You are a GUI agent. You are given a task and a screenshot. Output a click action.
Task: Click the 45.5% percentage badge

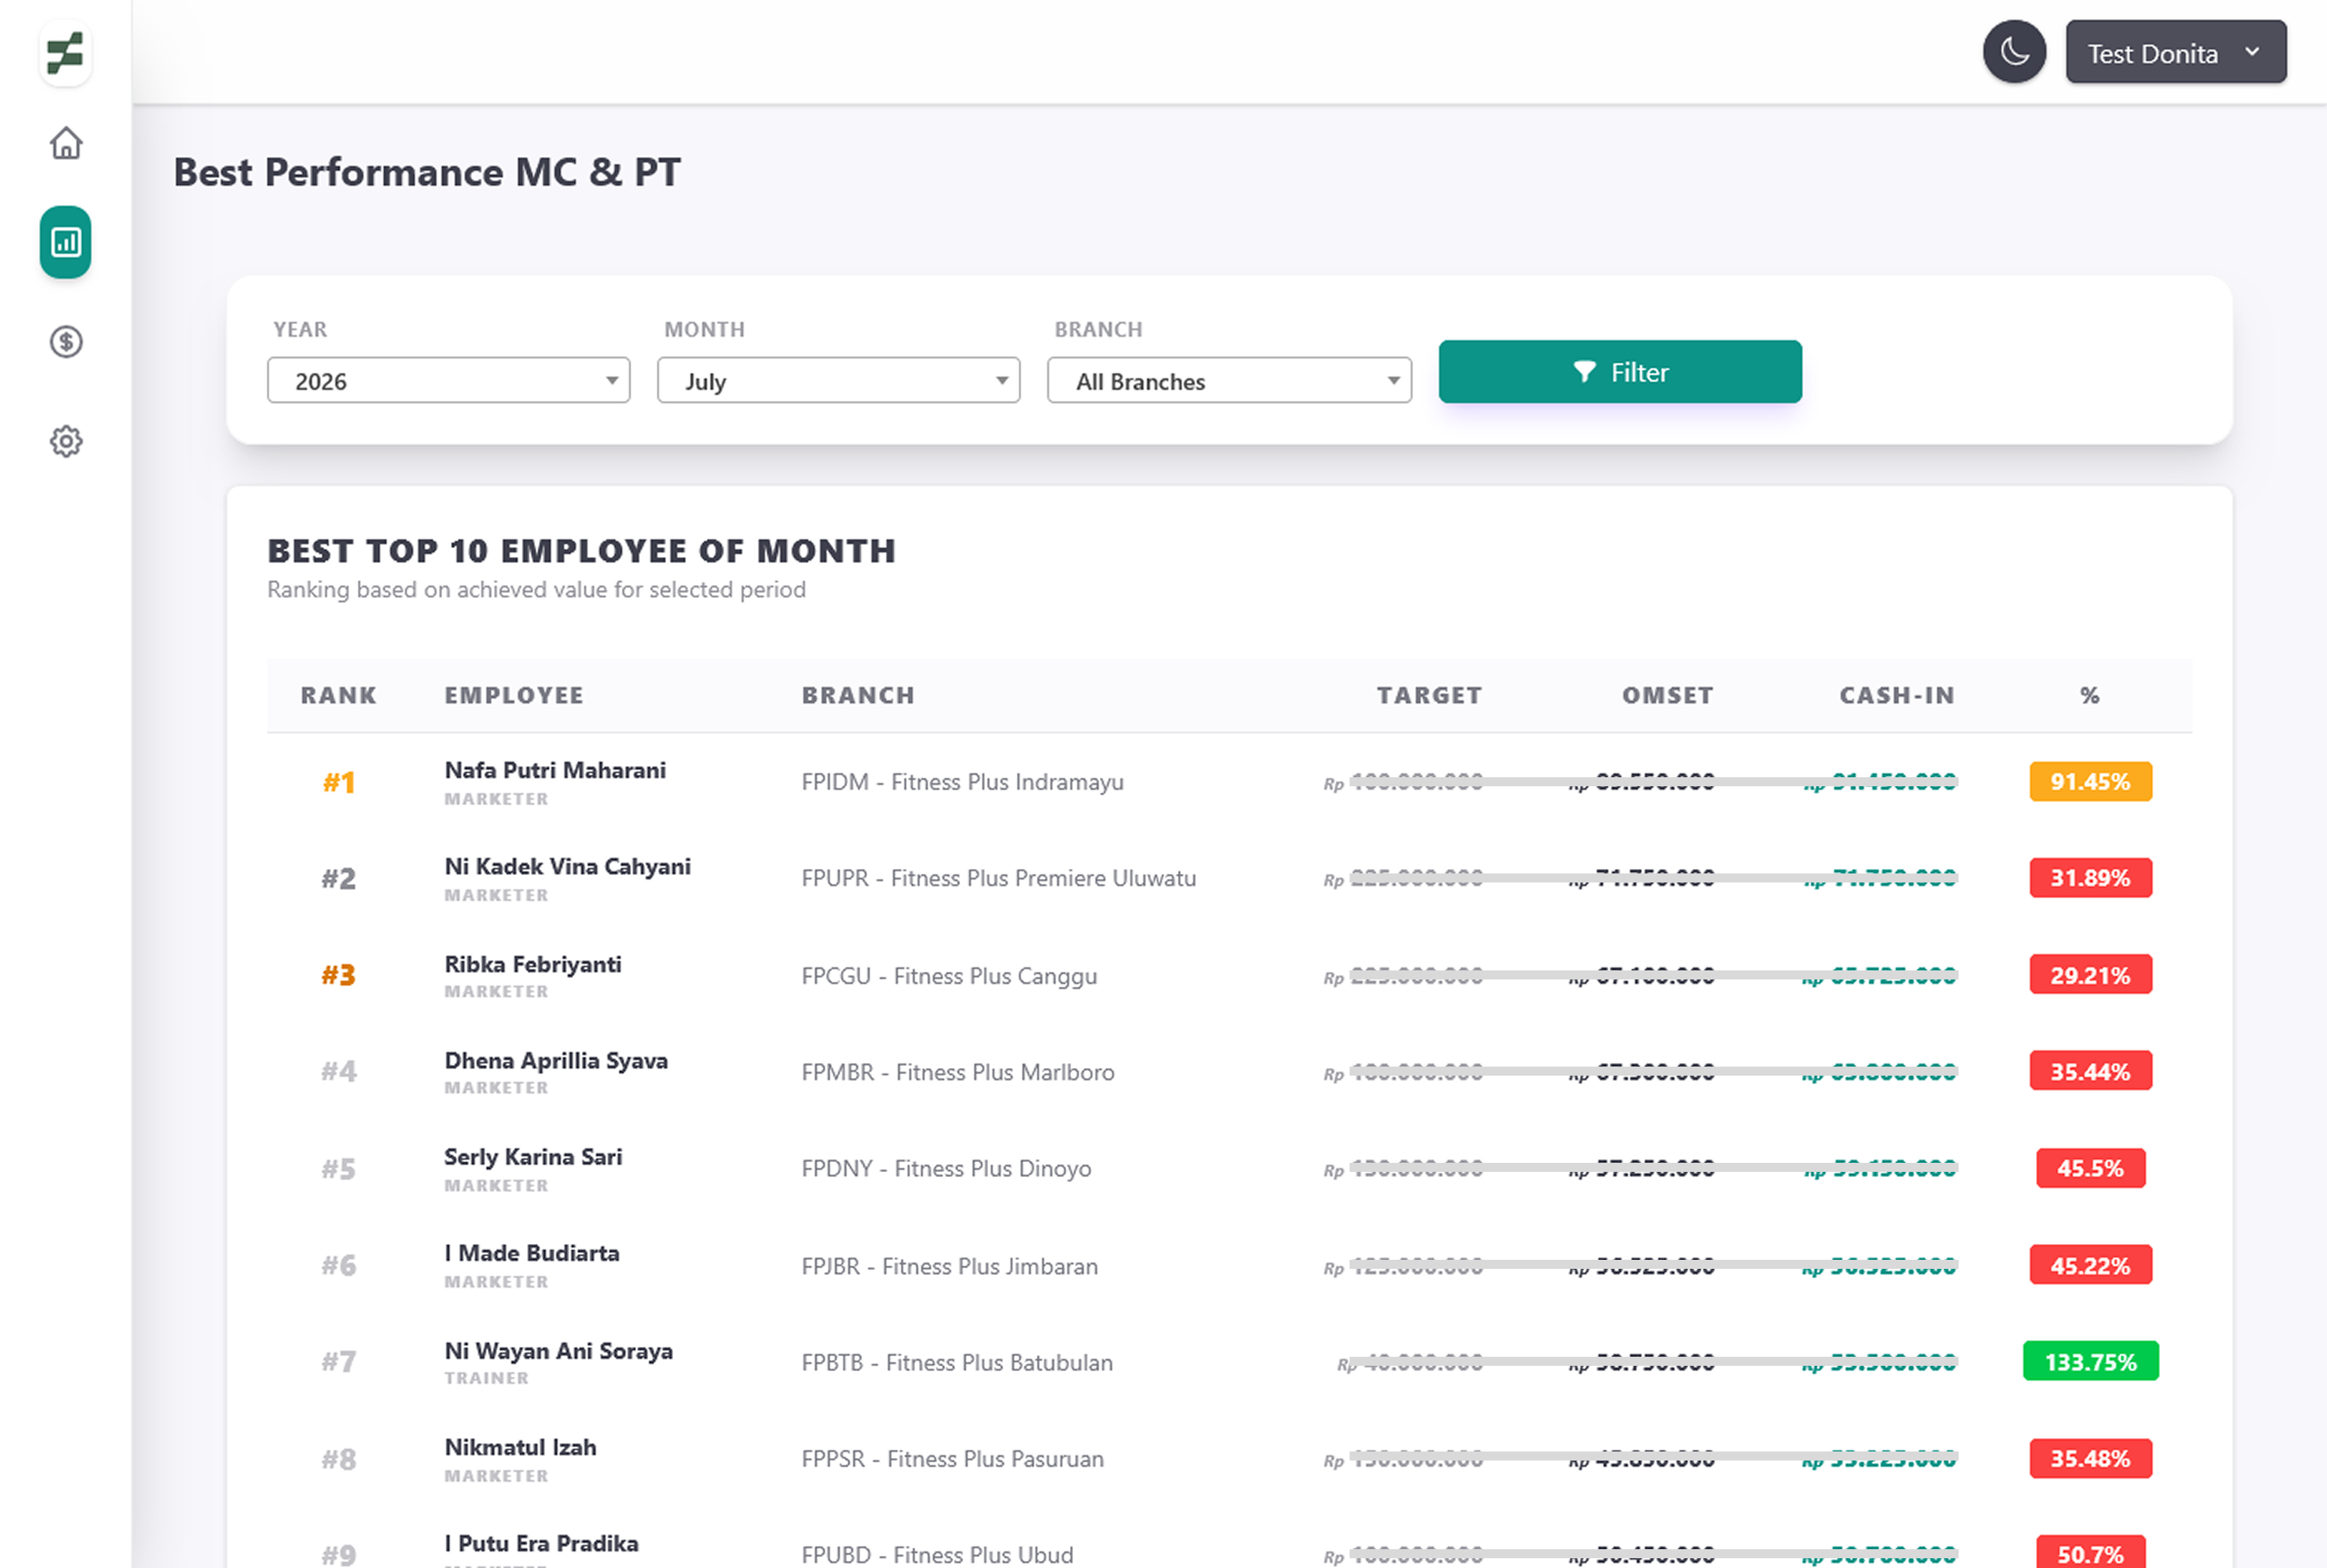coord(2090,1168)
